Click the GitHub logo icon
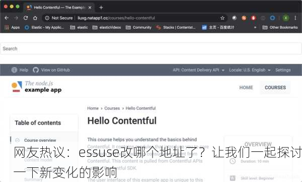This screenshot has width=302, height=182. [x=36, y=70]
